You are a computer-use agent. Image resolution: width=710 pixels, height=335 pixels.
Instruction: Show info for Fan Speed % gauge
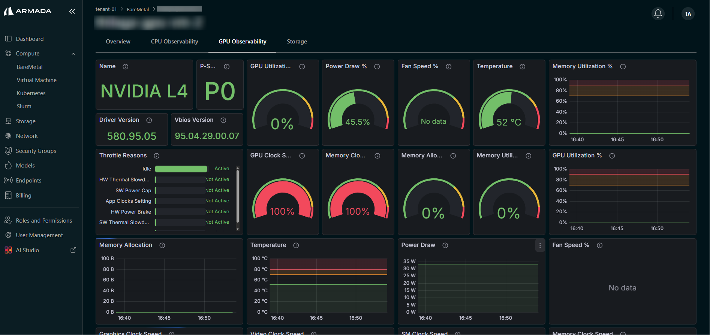point(449,67)
